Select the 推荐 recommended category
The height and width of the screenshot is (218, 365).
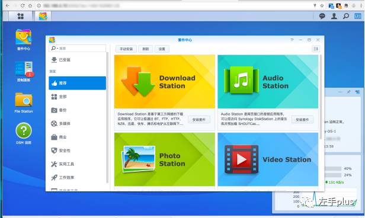(x=77, y=83)
